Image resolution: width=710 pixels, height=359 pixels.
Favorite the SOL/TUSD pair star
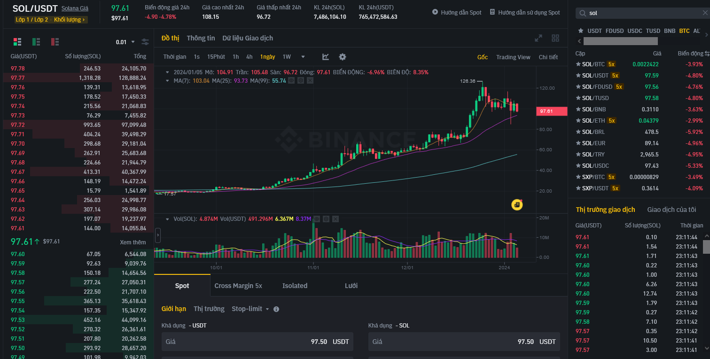pyautogui.click(x=578, y=98)
